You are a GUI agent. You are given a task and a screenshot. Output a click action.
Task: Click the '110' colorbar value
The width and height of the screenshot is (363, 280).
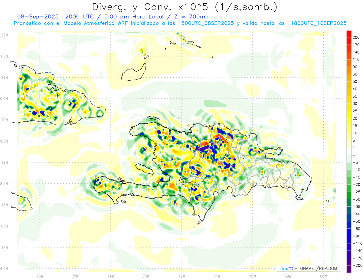(357, 60)
